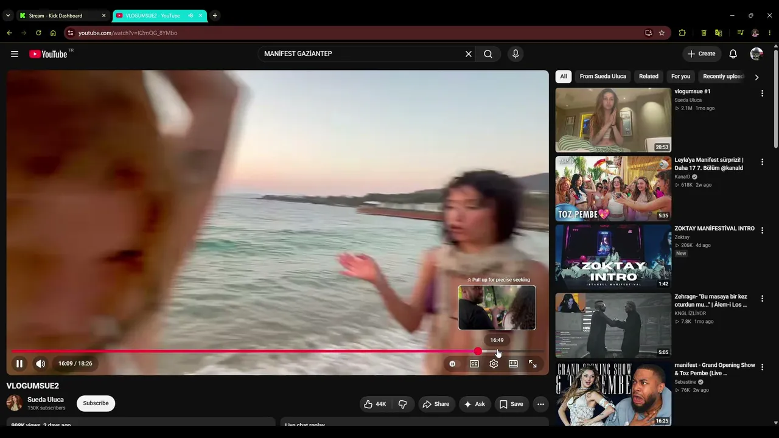Filter by From Sueda Uluca chip
Screen dimensions: 779x438
coord(603,77)
